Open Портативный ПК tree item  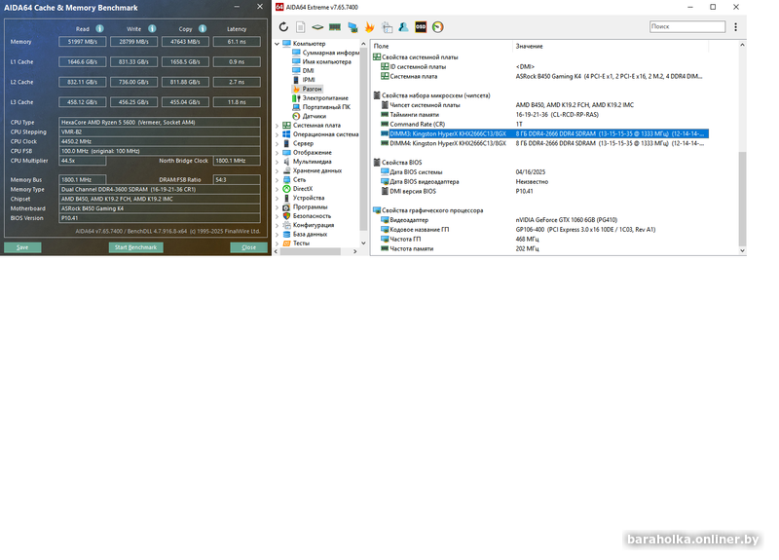[x=321, y=107]
